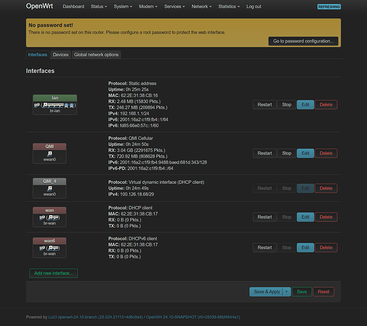Edit the lan interface

tap(305, 105)
